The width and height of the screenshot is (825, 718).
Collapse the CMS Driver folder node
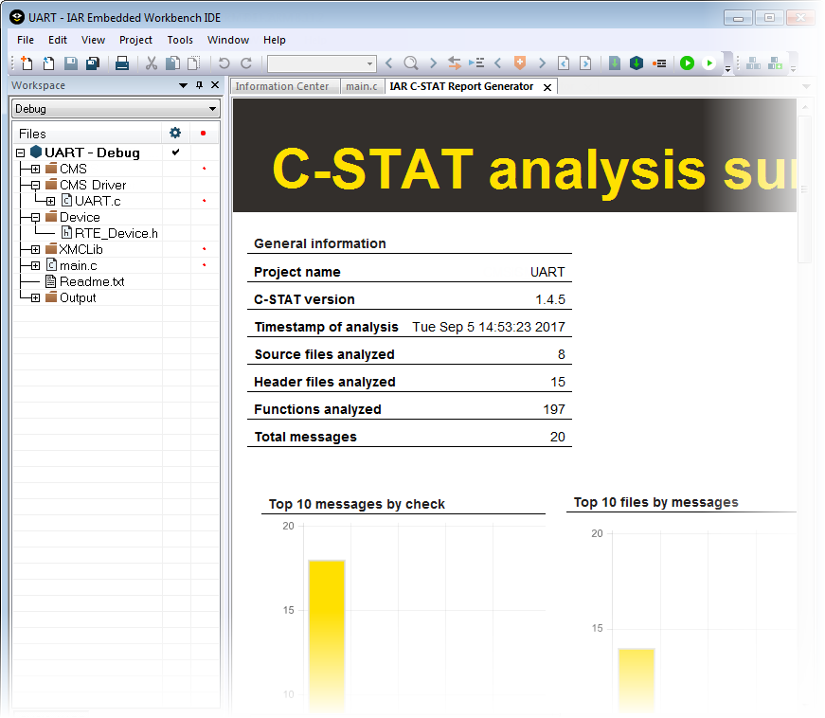click(x=35, y=185)
